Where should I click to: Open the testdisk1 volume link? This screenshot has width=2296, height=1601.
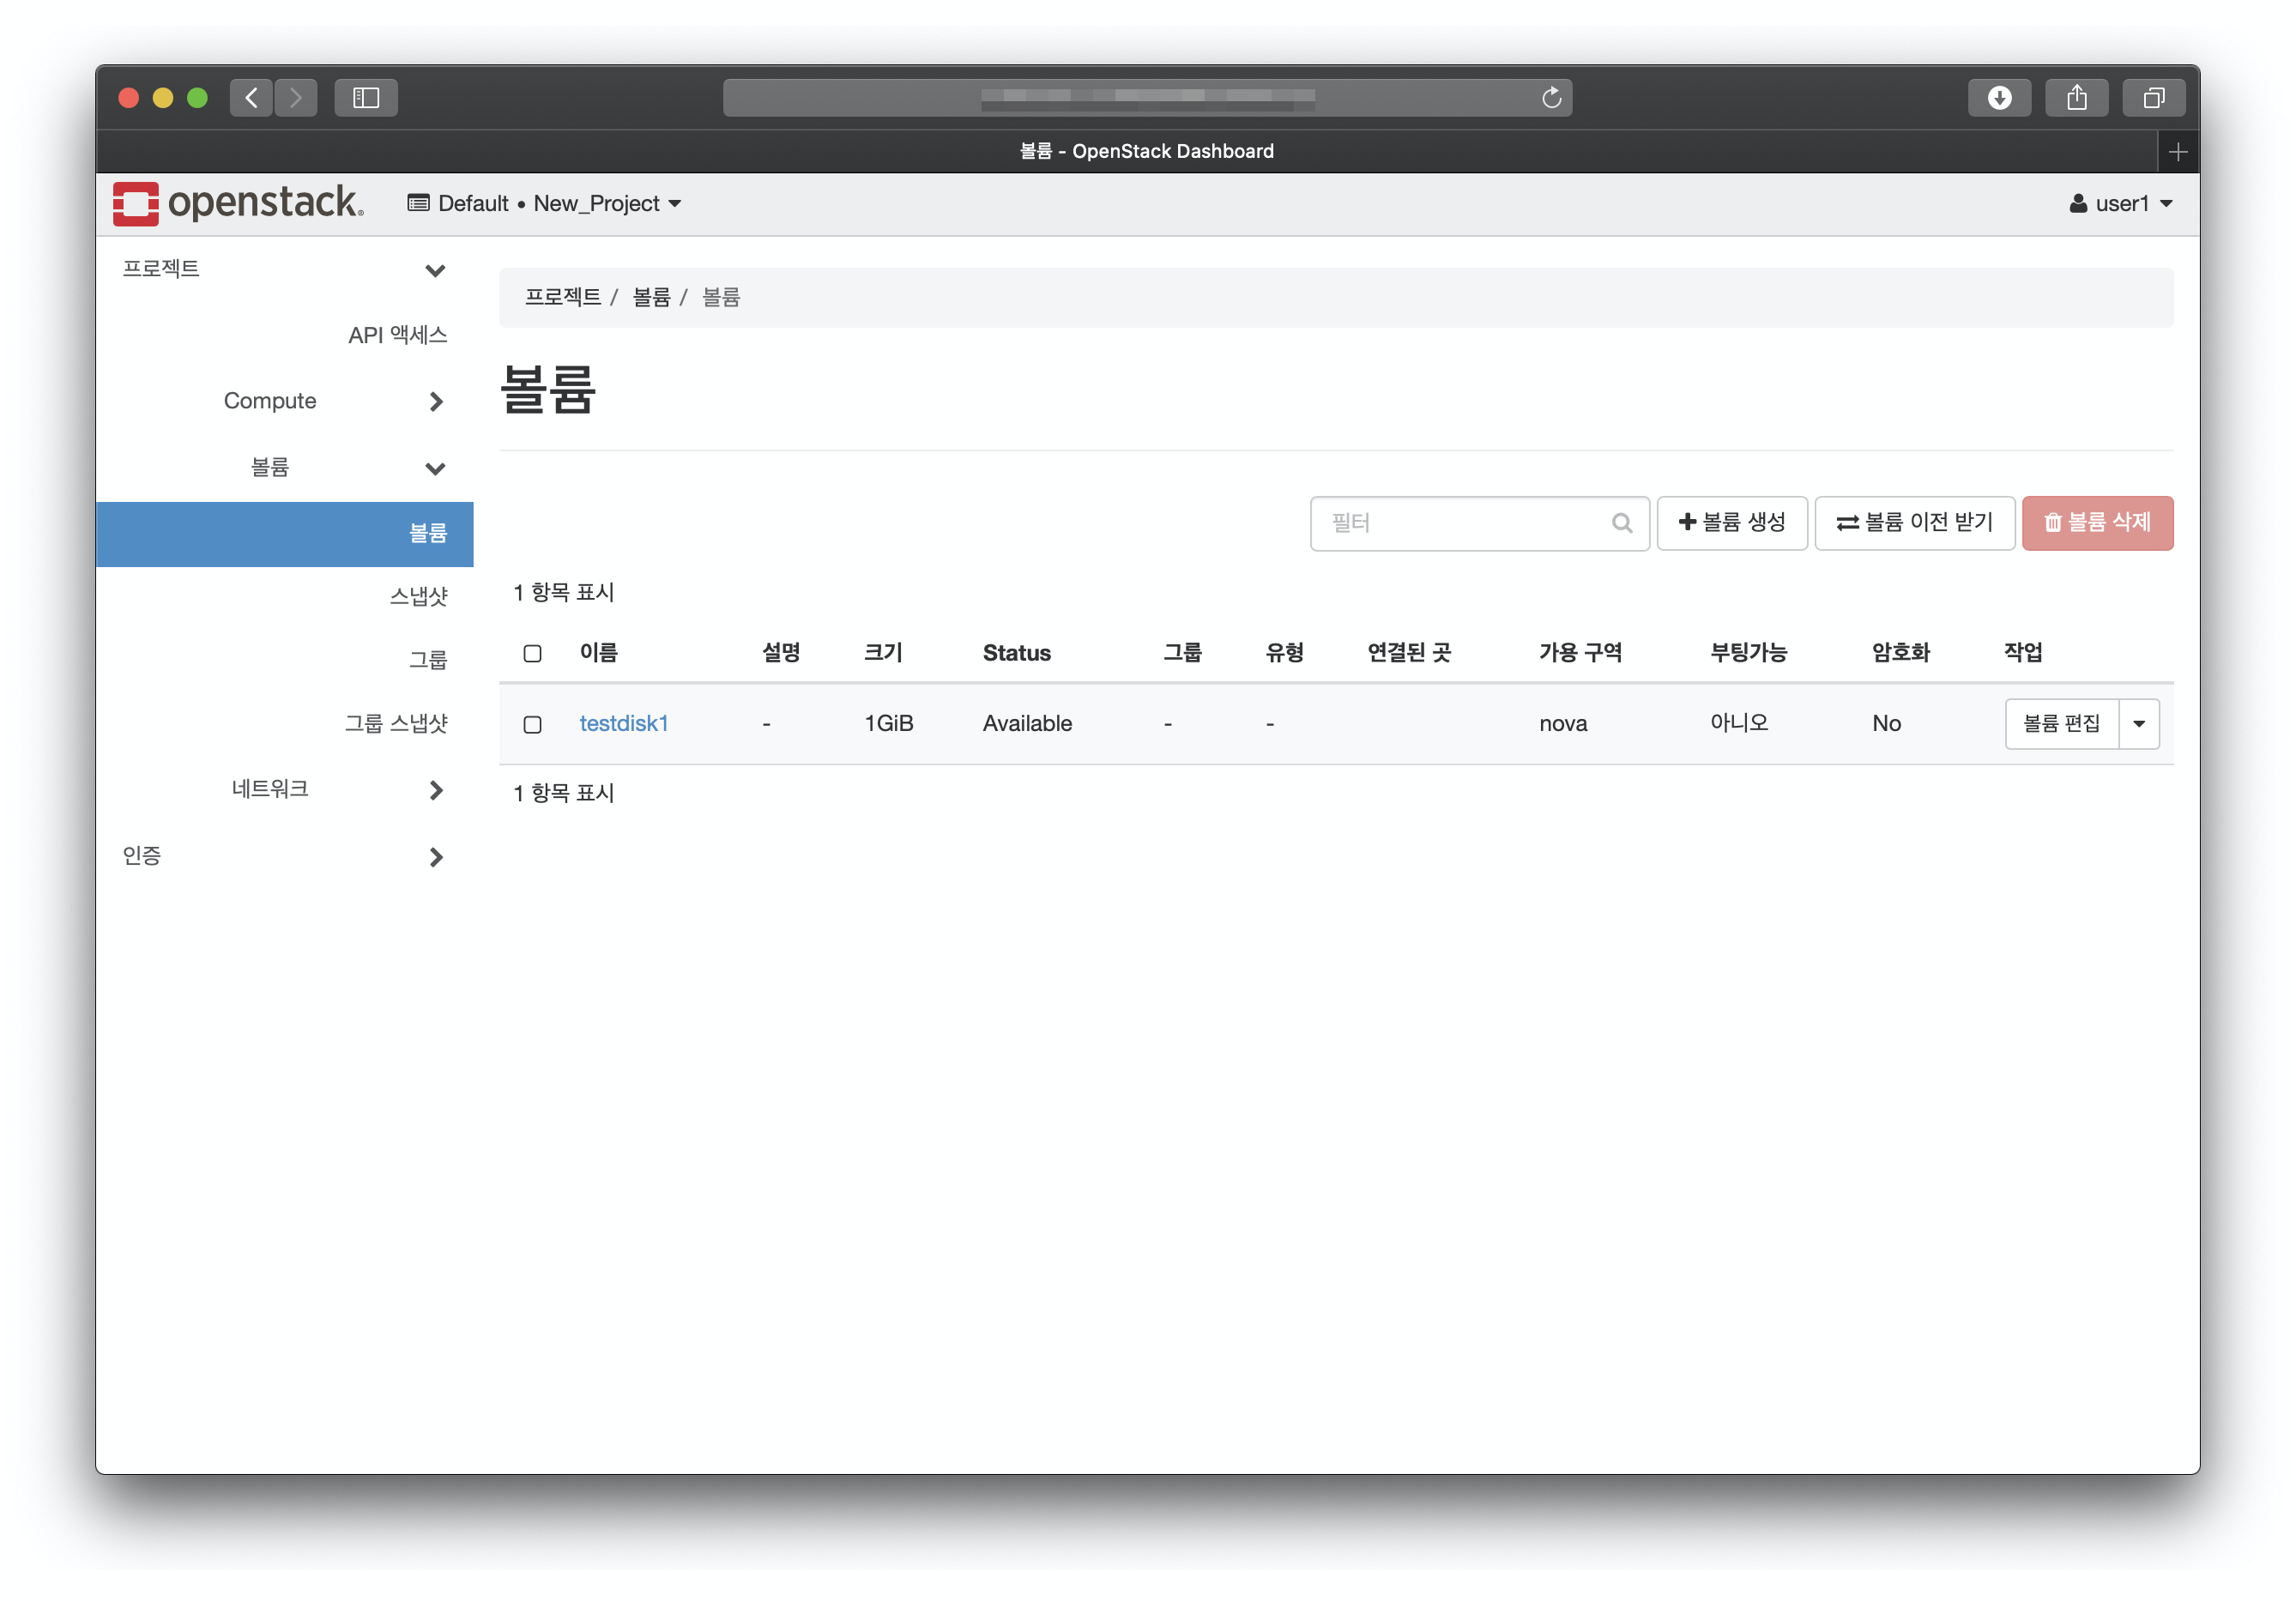[x=623, y=724]
